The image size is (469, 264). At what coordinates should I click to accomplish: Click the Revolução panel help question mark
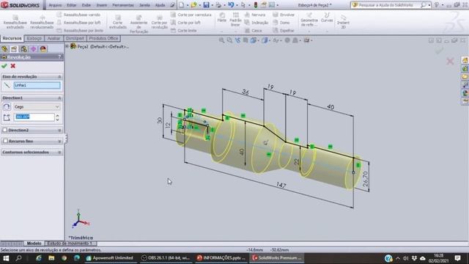[x=59, y=57]
